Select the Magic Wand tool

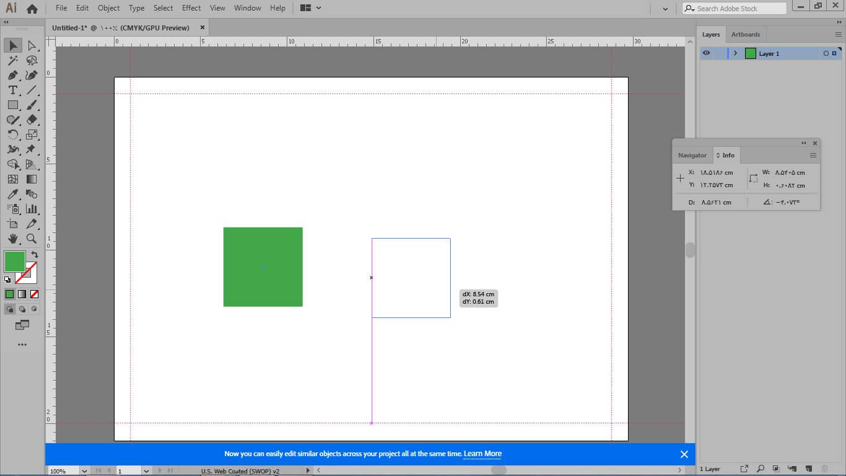point(12,60)
